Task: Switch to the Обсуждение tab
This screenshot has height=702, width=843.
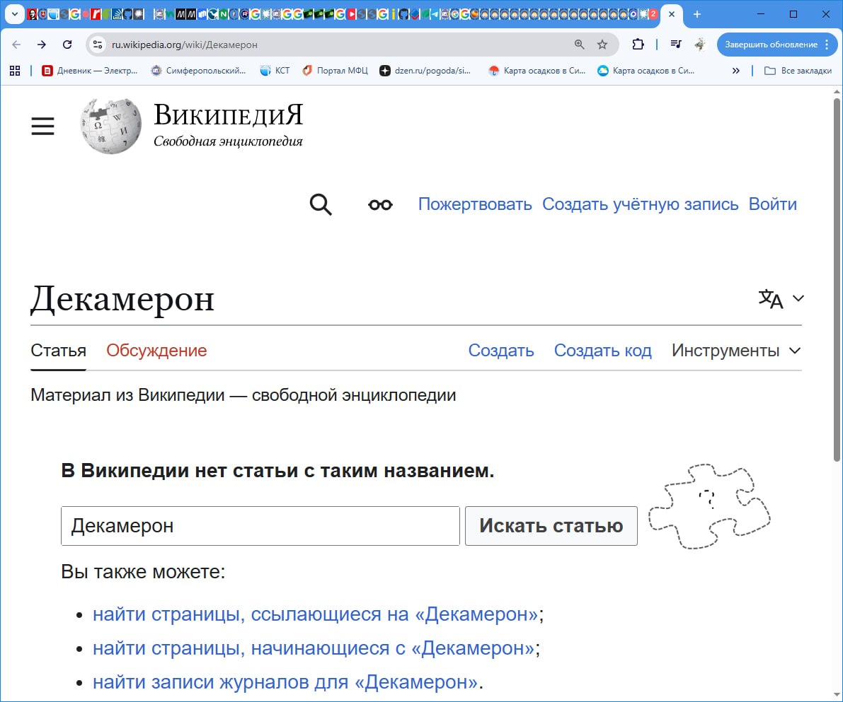Action: pos(156,351)
